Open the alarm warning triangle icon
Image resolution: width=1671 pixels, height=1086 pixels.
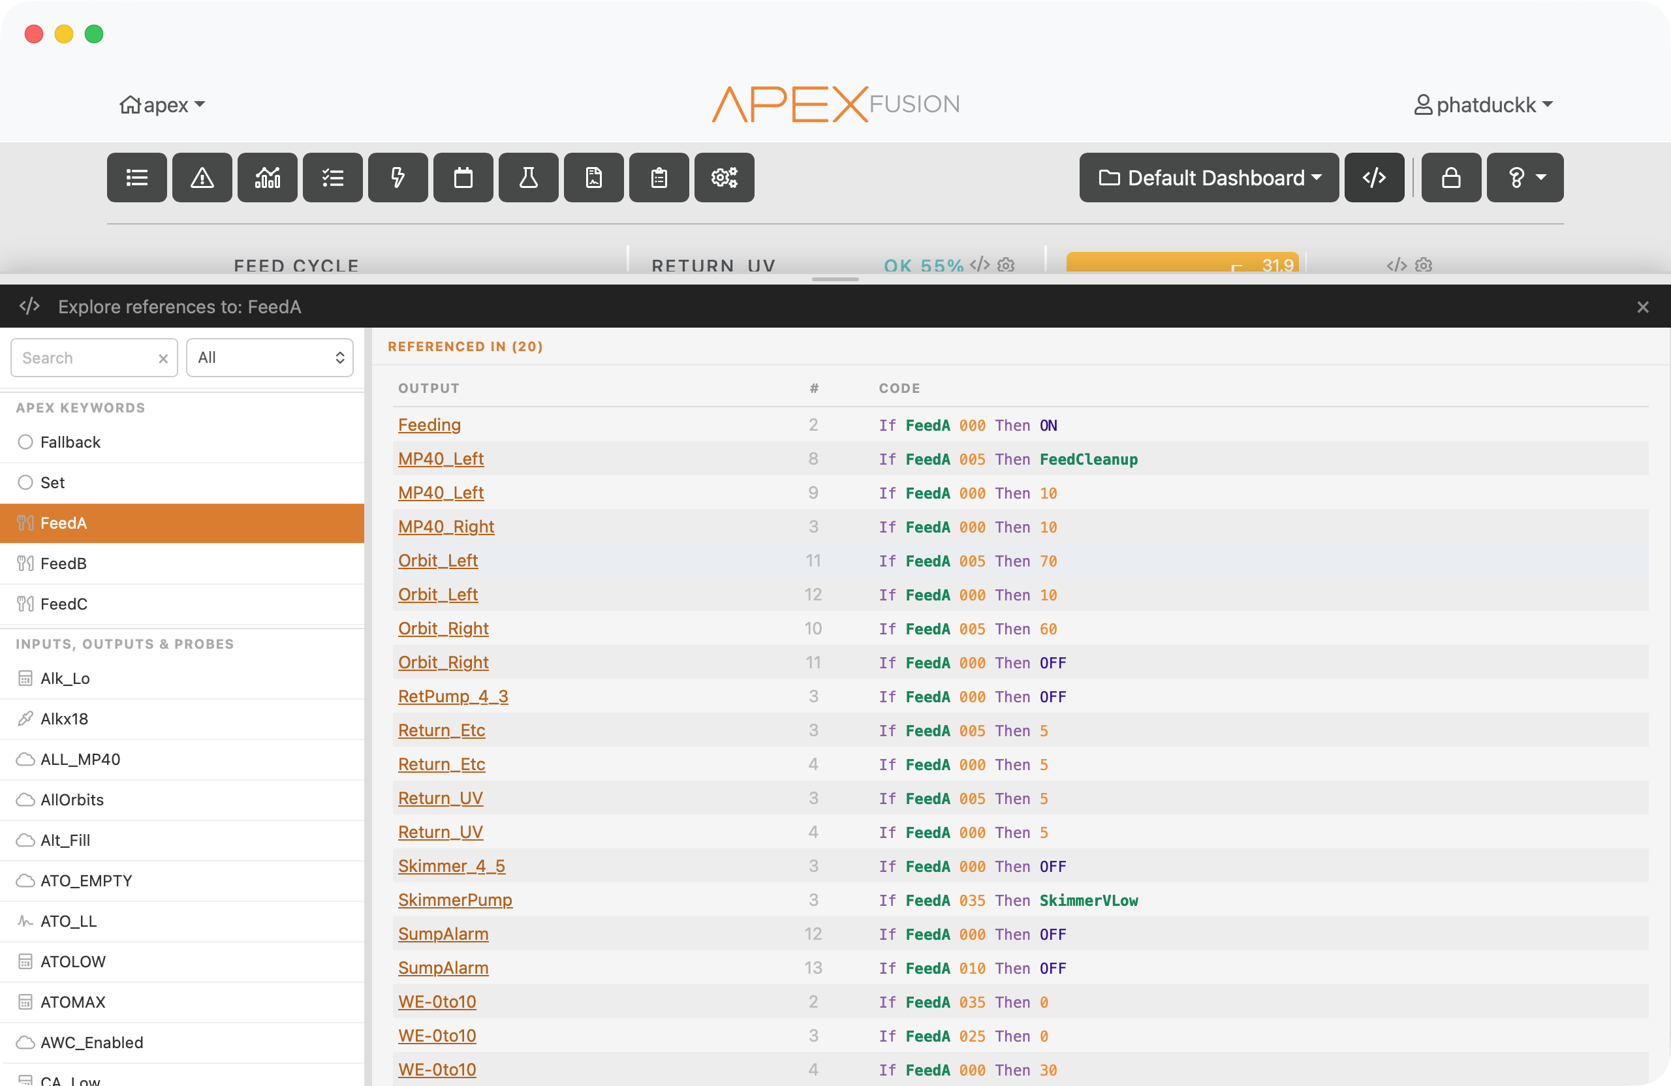(202, 178)
